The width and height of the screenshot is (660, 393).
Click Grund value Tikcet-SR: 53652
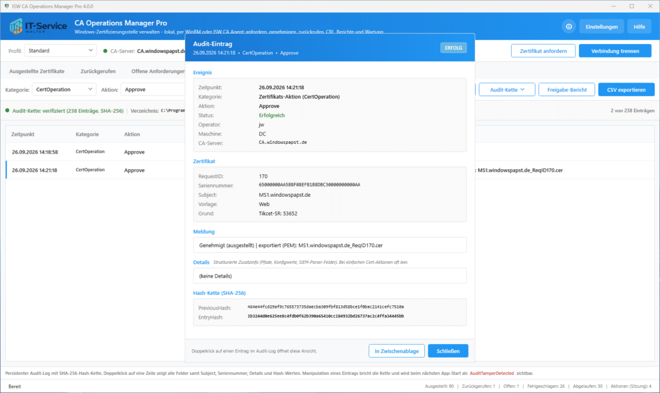pos(278,213)
